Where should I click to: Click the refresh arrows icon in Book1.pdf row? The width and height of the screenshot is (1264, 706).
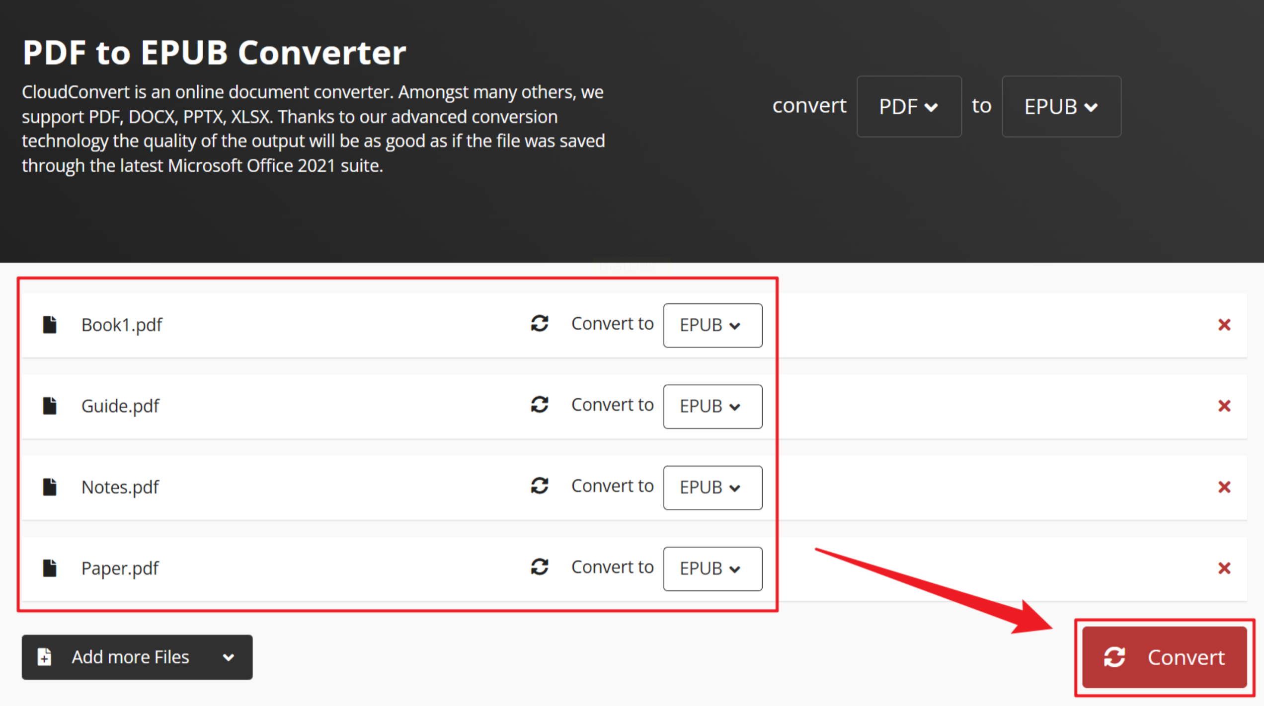click(x=540, y=324)
